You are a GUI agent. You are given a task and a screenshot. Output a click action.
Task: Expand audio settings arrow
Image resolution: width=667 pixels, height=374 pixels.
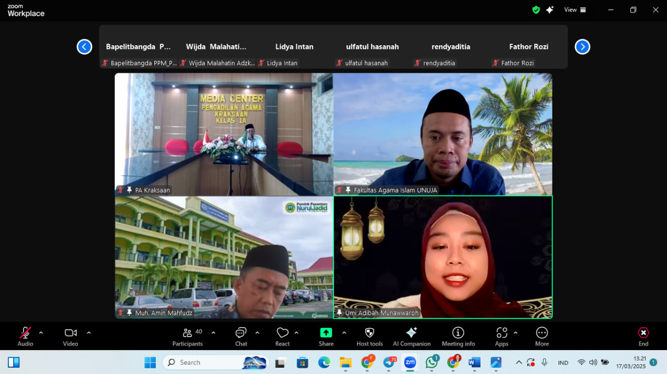tap(41, 333)
